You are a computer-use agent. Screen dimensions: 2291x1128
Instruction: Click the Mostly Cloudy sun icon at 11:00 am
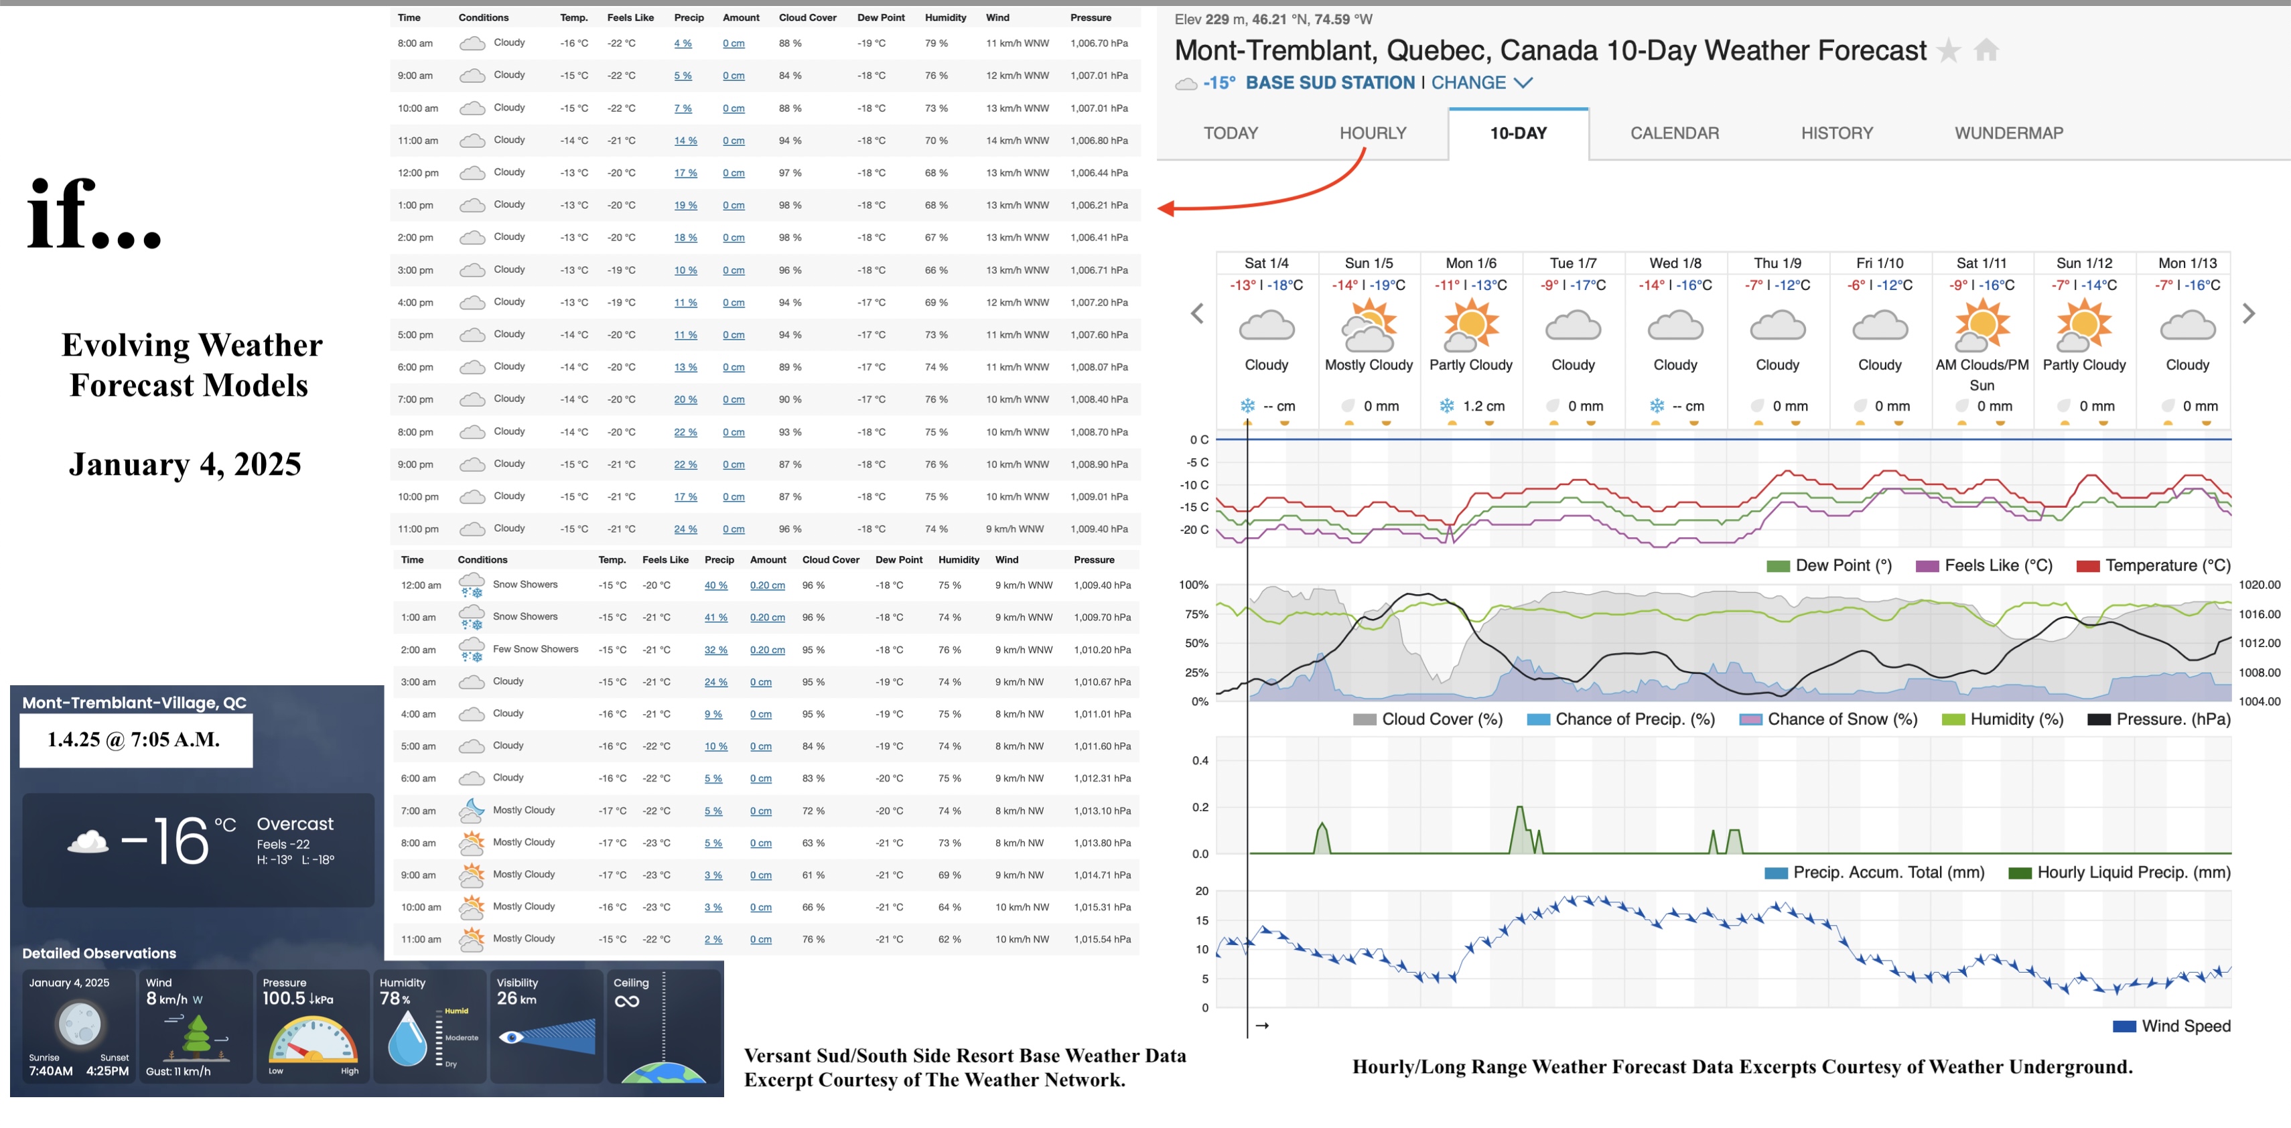coord(472,938)
